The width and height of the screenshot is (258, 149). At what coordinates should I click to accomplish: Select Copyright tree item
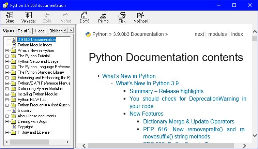pos(25,127)
